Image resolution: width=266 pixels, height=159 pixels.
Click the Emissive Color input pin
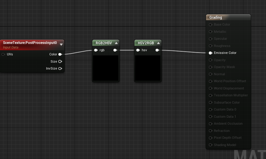pyautogui.click(x=211, y=53)
